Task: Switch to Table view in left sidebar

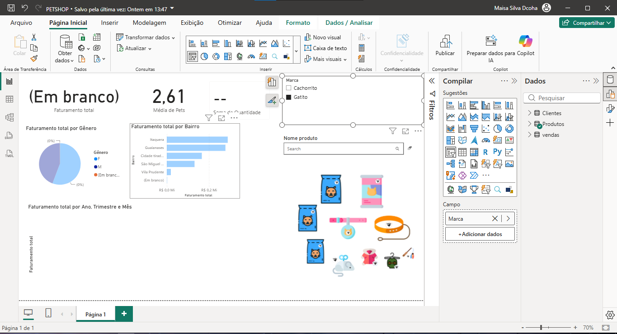Action: coord(9,99)
